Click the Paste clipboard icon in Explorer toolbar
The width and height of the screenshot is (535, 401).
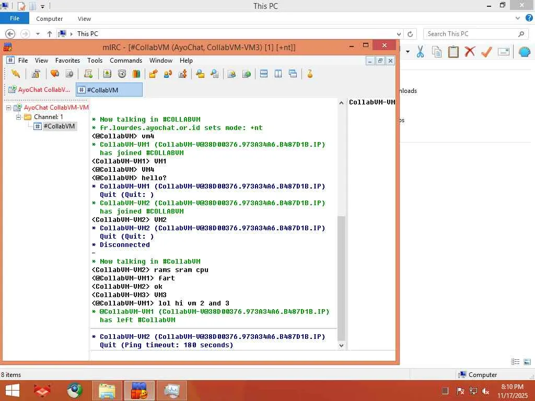(453, 52)
